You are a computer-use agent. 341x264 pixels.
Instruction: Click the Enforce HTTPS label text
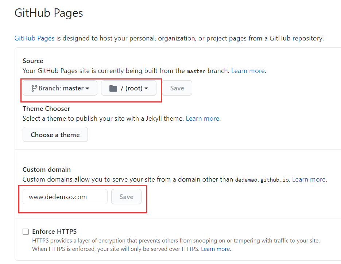pos(54,232)
